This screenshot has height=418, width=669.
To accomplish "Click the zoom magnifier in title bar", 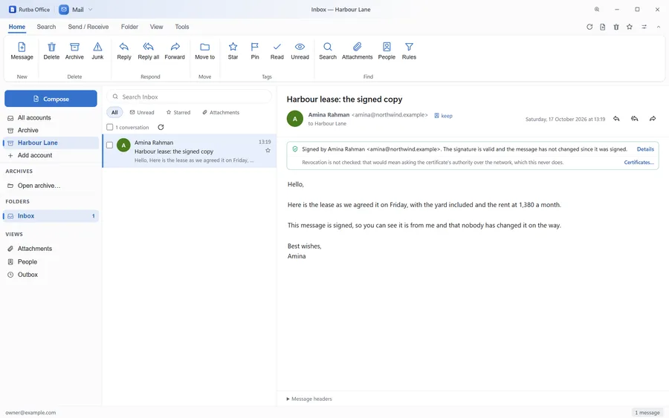I will [597, 10].
